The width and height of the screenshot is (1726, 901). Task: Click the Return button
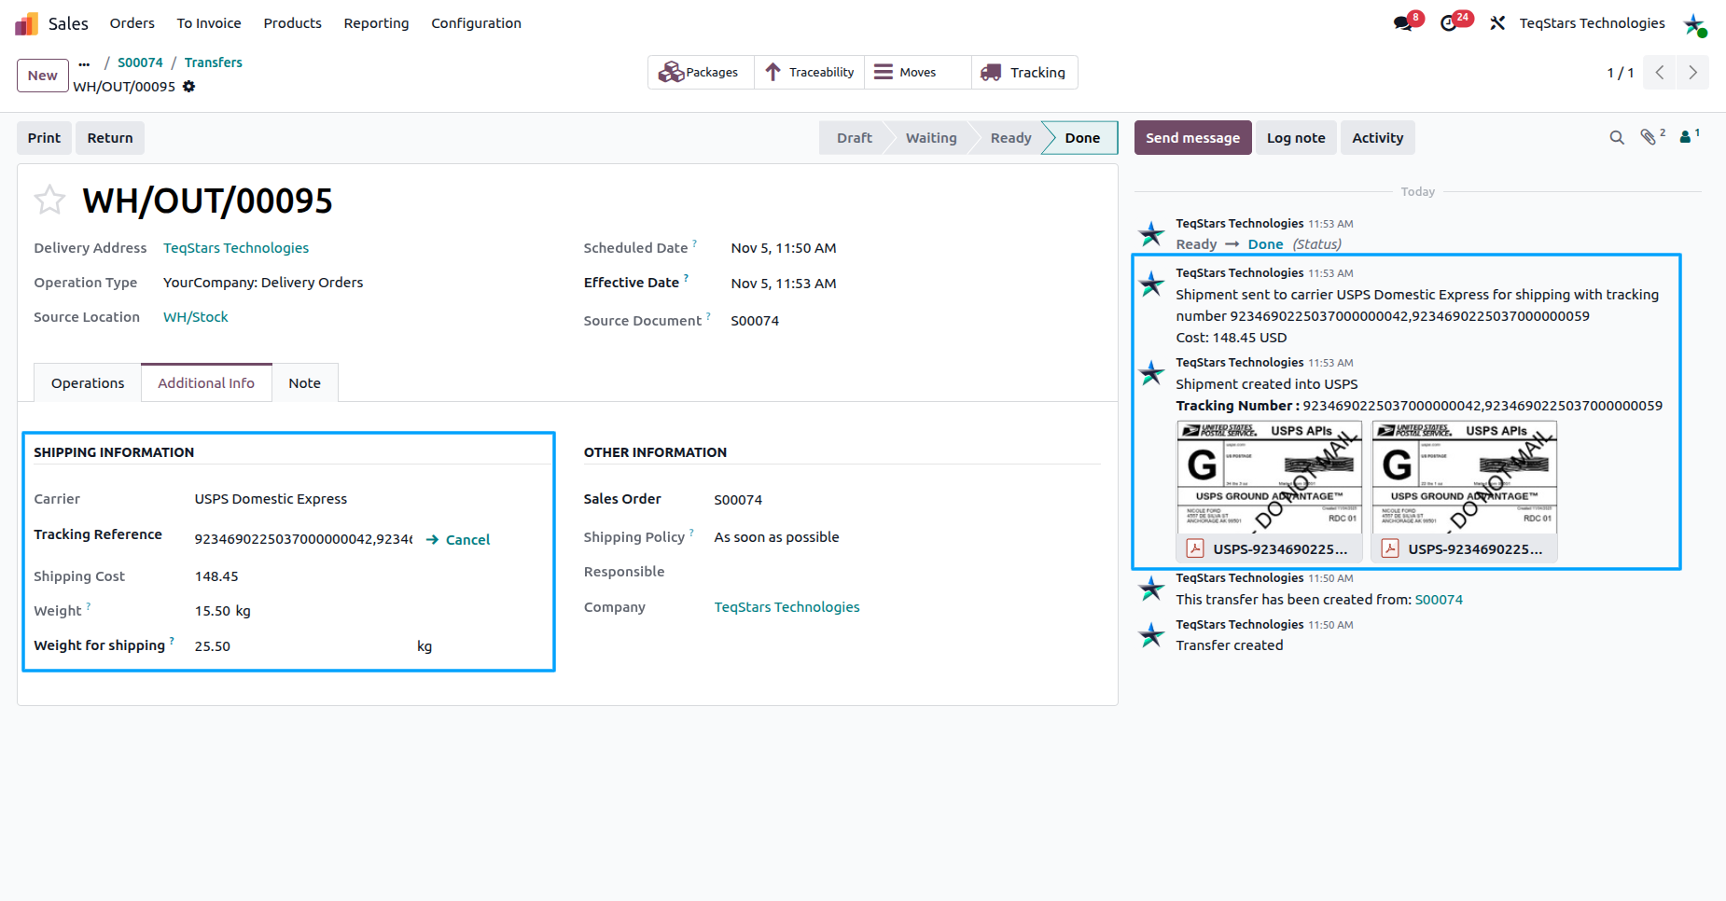click(110, 138)
